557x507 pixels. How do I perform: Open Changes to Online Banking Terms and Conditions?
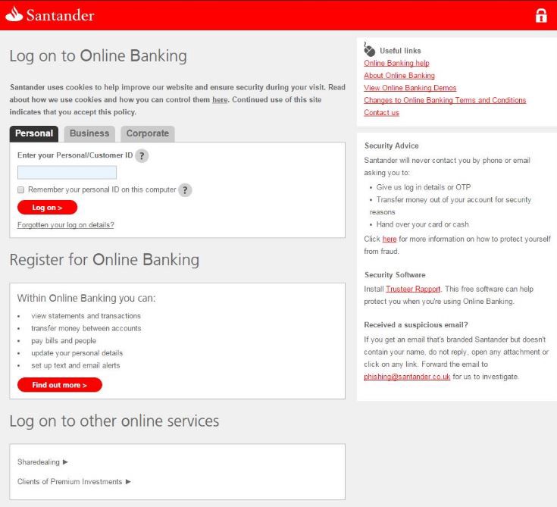445,100
